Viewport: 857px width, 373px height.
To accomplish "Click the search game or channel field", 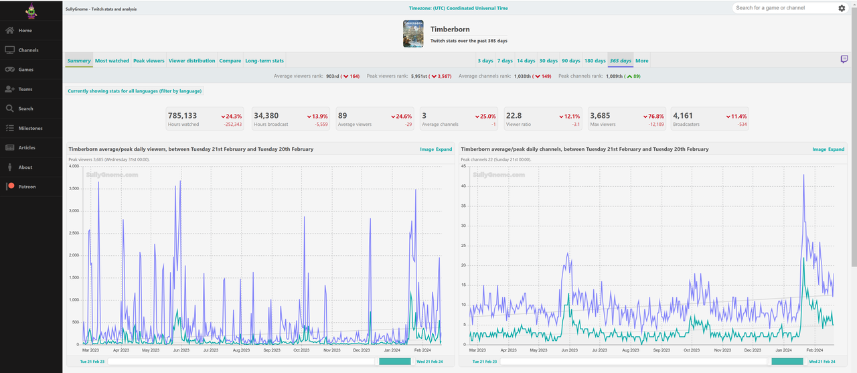I will coord(784,8).
